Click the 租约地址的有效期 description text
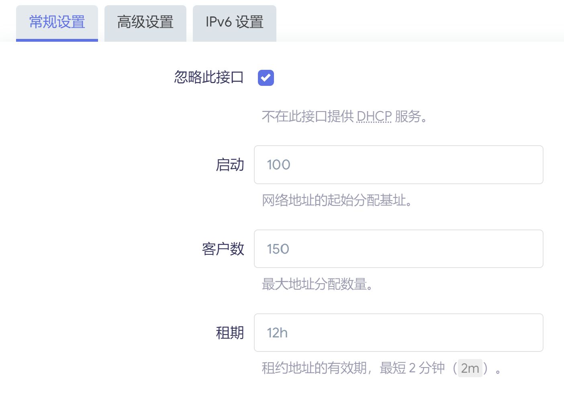Image resolution: width=564 pixels, height=394 pixels. pos(314,368)
